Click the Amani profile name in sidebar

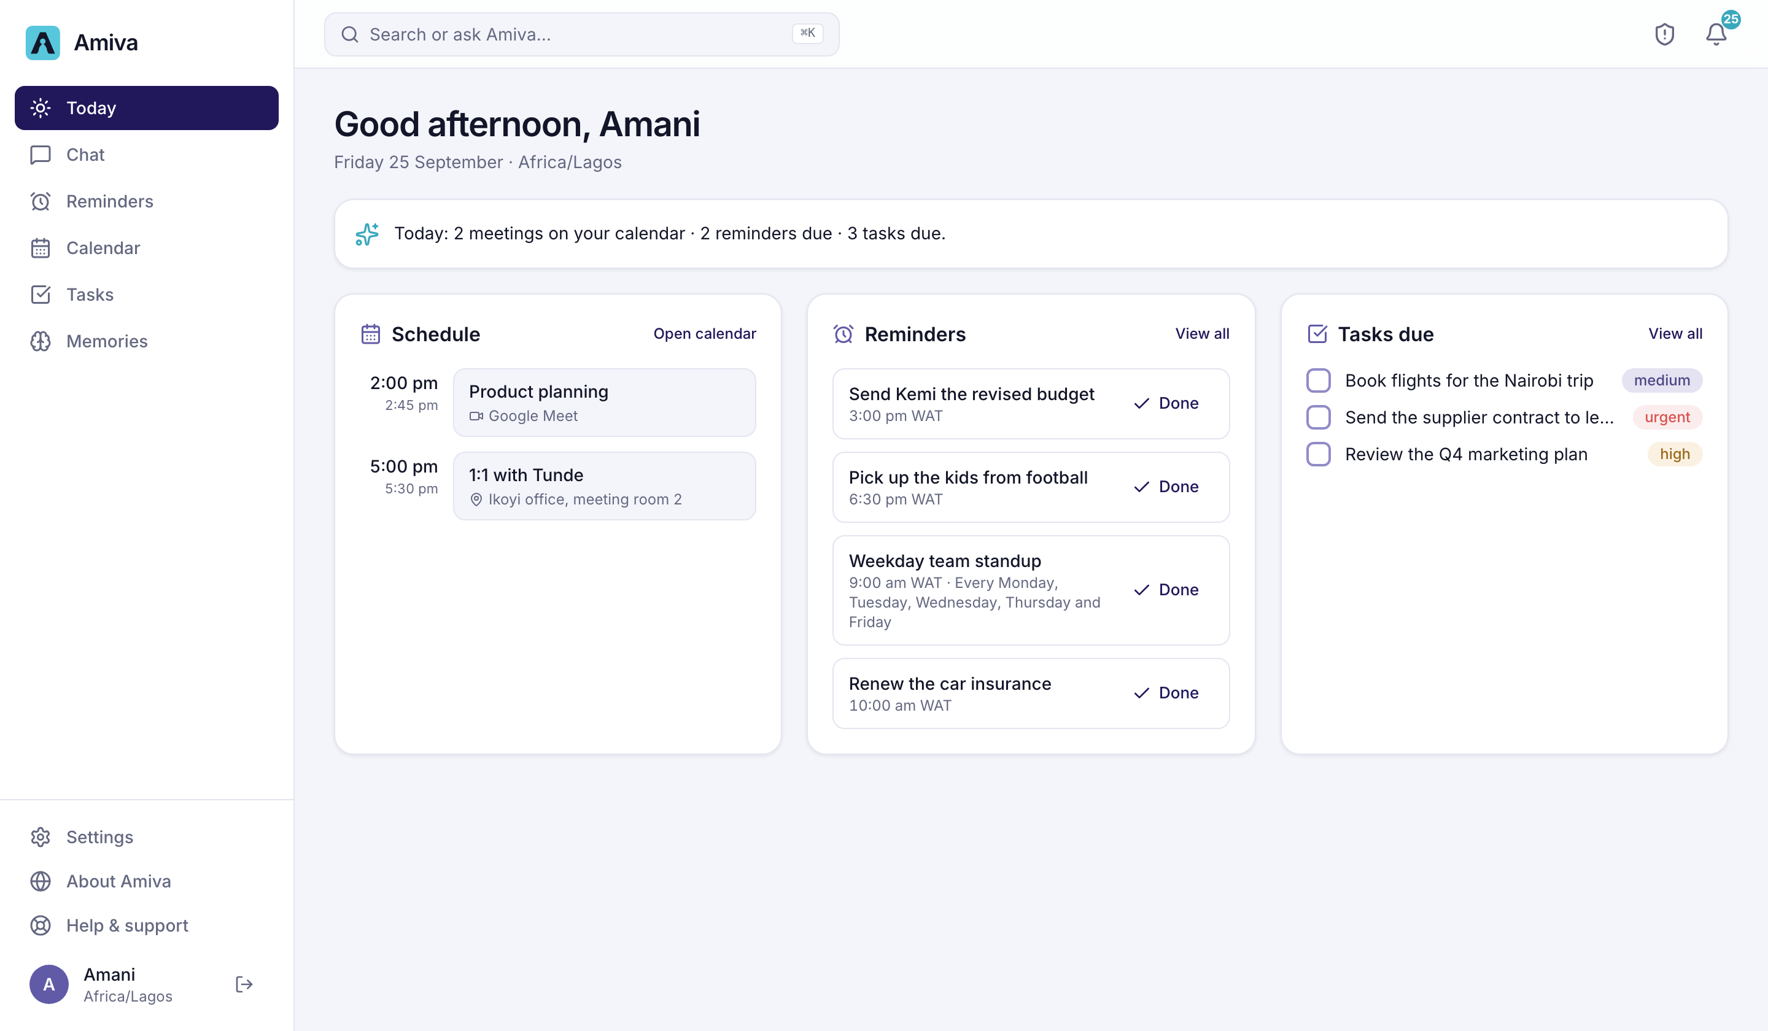(x=109, y=974)
